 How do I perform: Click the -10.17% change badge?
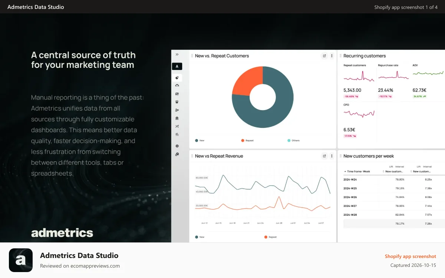[385, 96]
